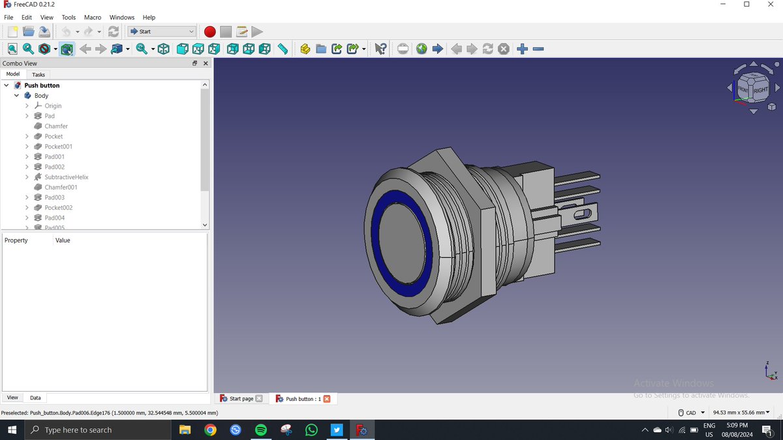Open a file using the folder icon

pos(28,31)
